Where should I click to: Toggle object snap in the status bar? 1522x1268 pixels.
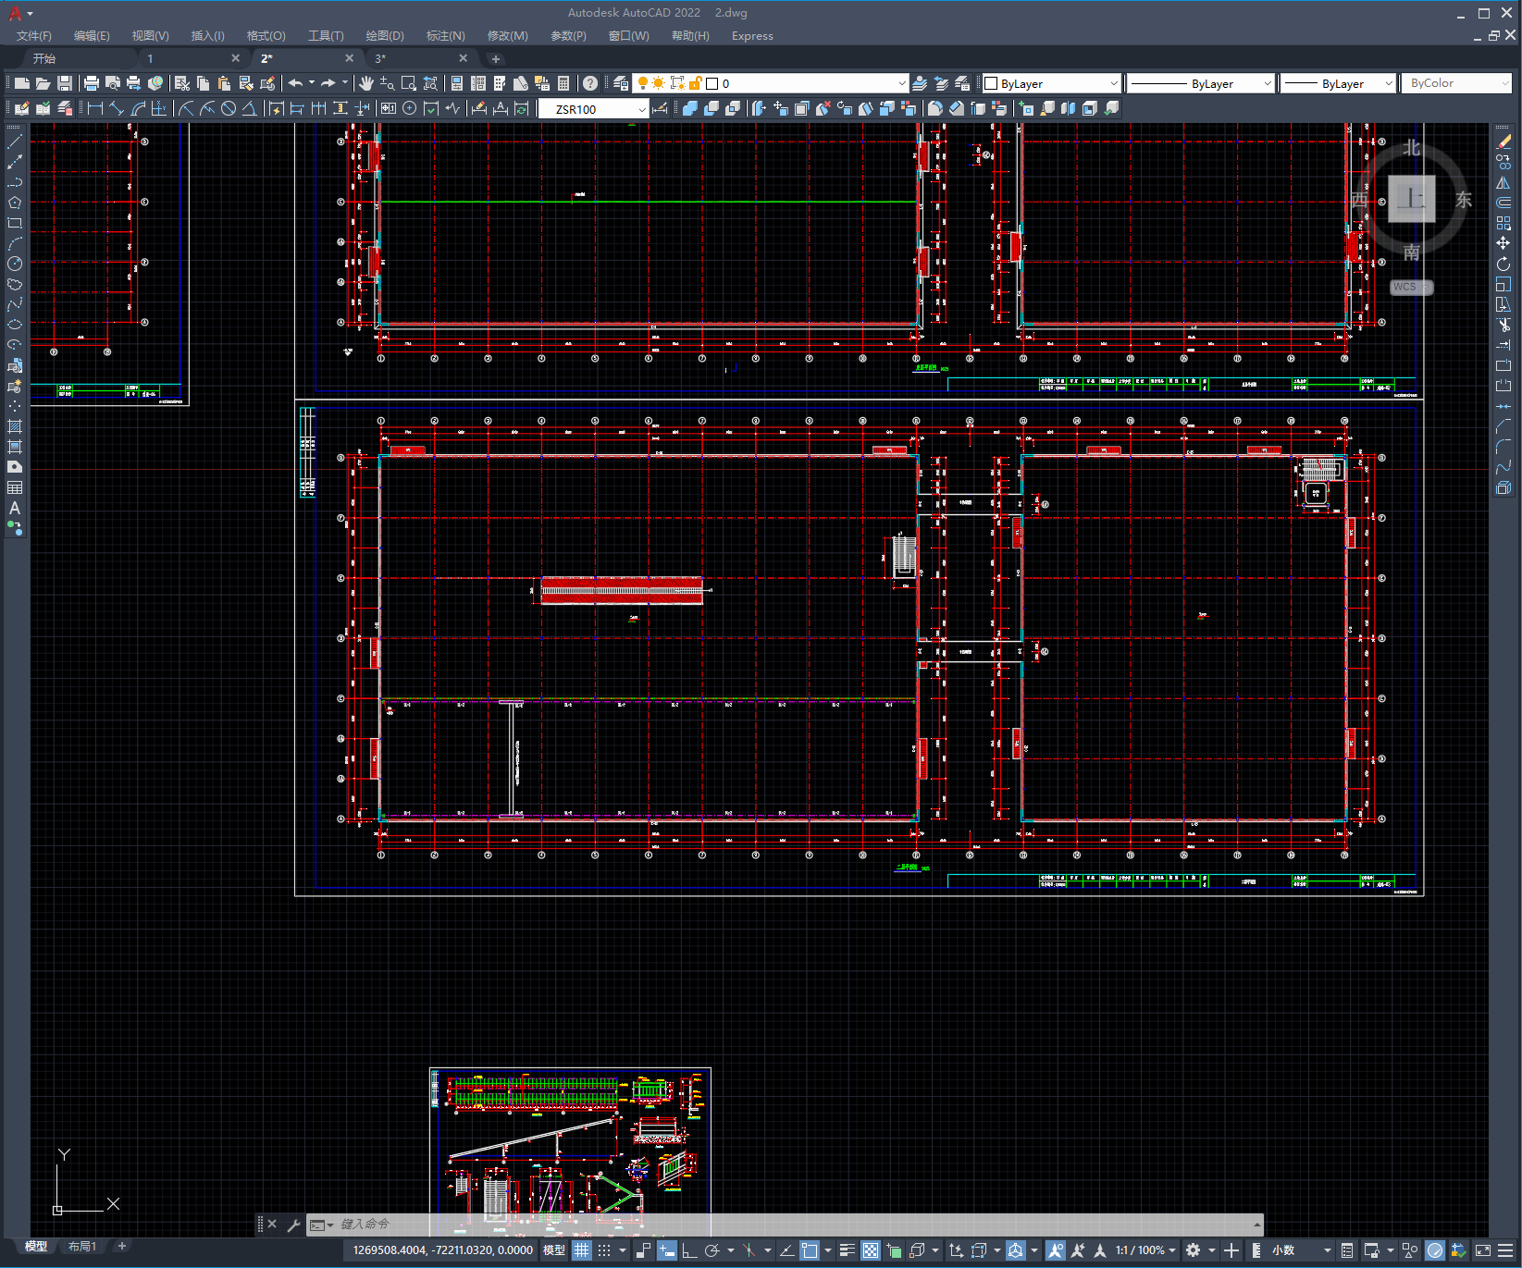(x=810, y=1250)
